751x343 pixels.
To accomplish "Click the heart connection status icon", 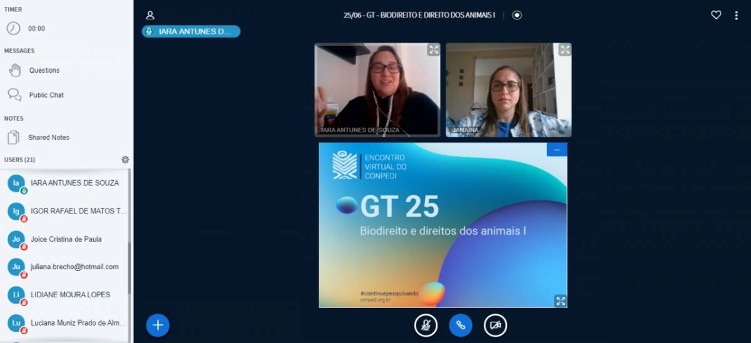I will [716, 15].
